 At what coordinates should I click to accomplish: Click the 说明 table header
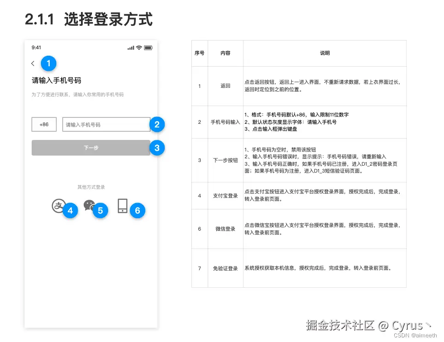pyautogui.click(x=325, y=53)
